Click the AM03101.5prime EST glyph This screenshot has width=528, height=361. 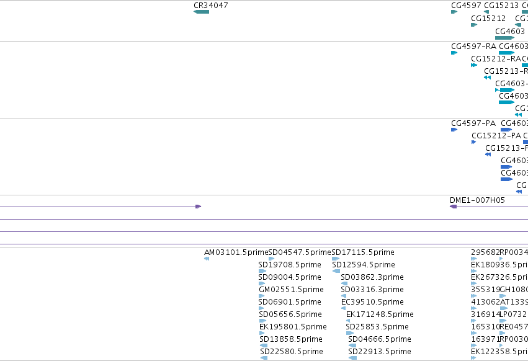click(207, 259)
